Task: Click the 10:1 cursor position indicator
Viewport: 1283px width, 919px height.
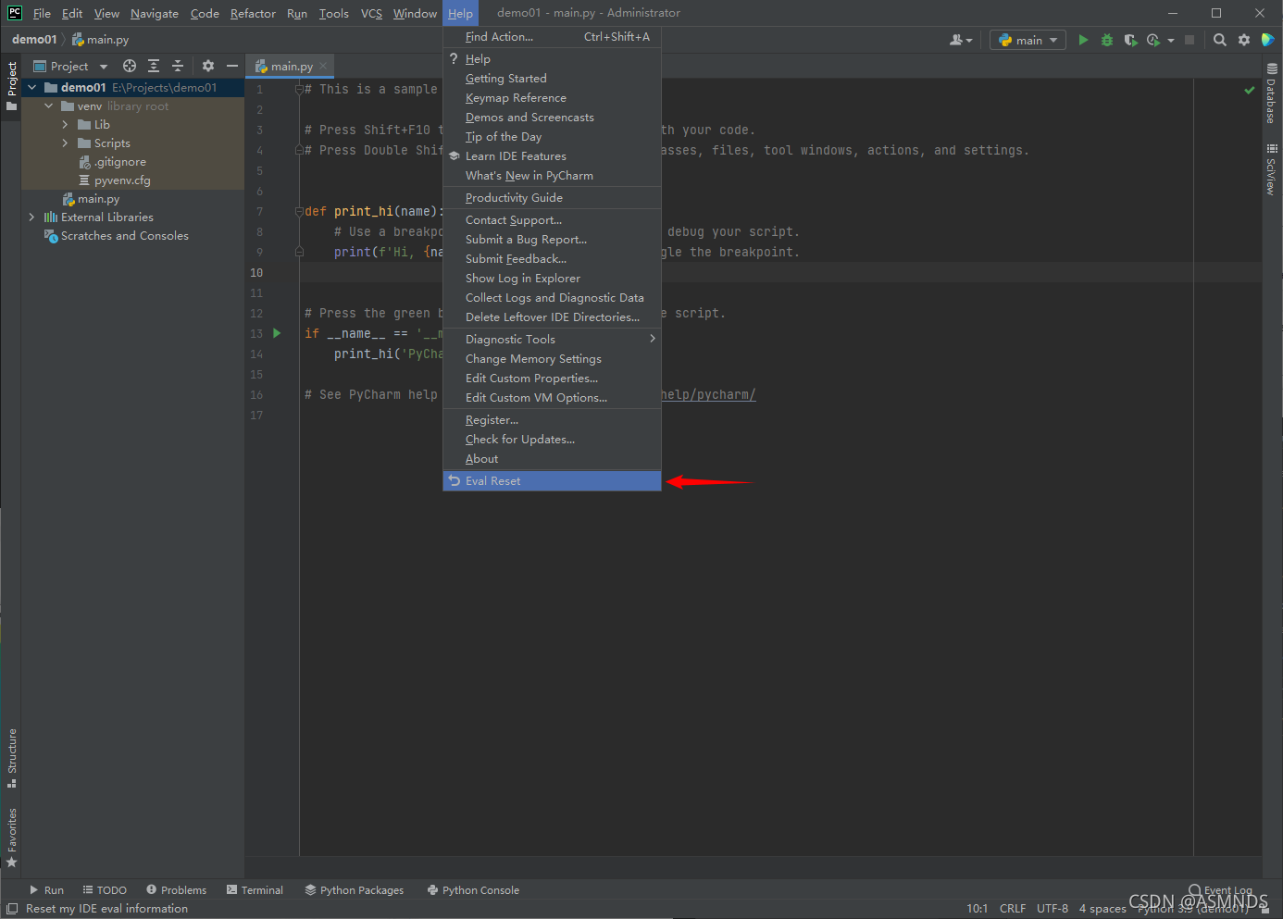Action: click(x=978, y=909)
